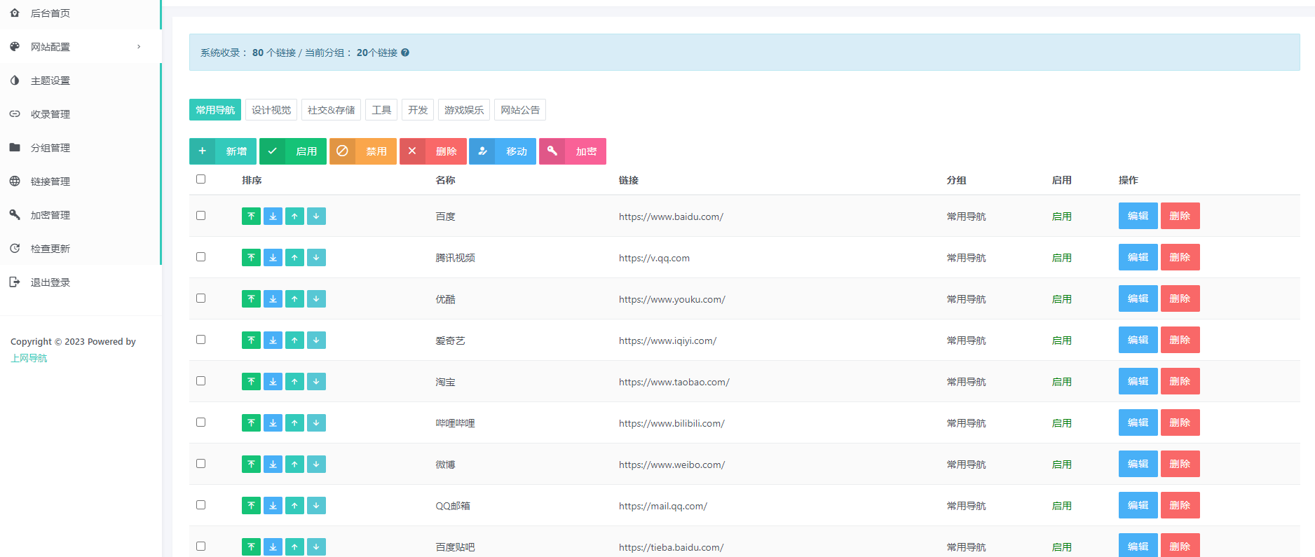Image resolution: width=1315 pixels, height=557 pixels.
Task: Switch to the 常用导航 group tab
Action: [215, 110]
